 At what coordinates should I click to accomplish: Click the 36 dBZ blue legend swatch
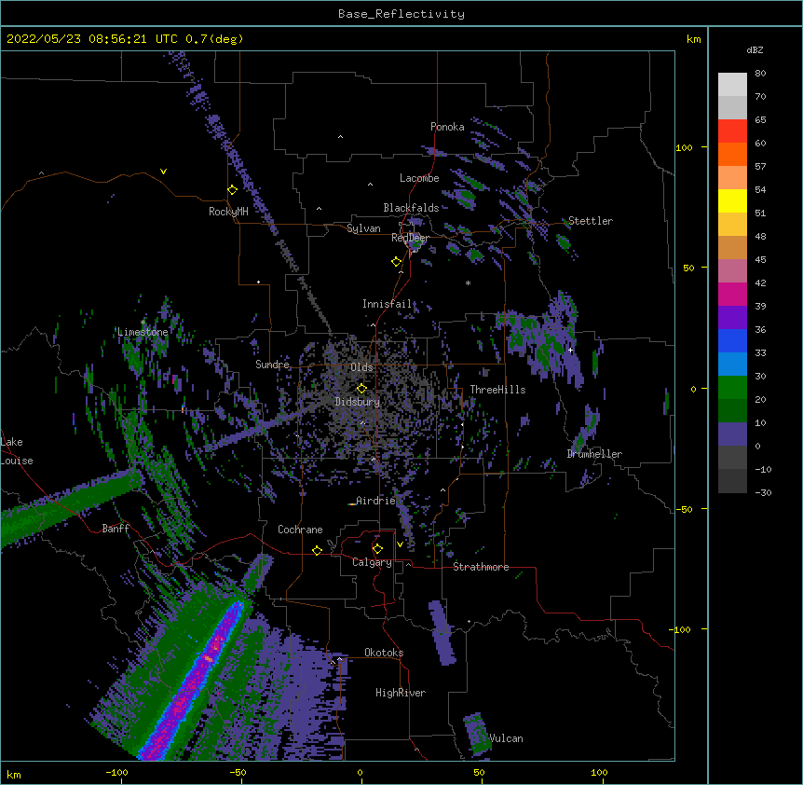point(732,340)
